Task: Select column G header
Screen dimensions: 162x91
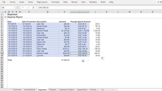Action: 48,12
